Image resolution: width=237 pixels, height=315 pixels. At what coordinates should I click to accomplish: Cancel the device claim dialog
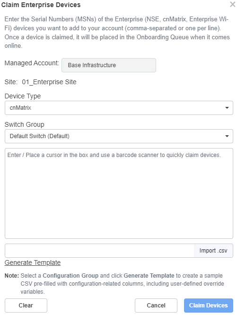[156, 306]
